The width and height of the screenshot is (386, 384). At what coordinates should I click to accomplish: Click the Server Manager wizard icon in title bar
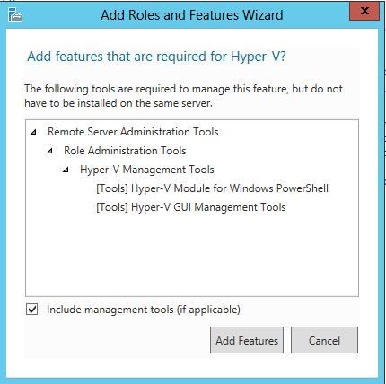pos(15,14)
